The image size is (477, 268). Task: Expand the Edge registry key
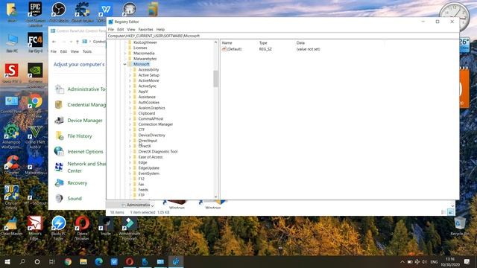(130, 162)
